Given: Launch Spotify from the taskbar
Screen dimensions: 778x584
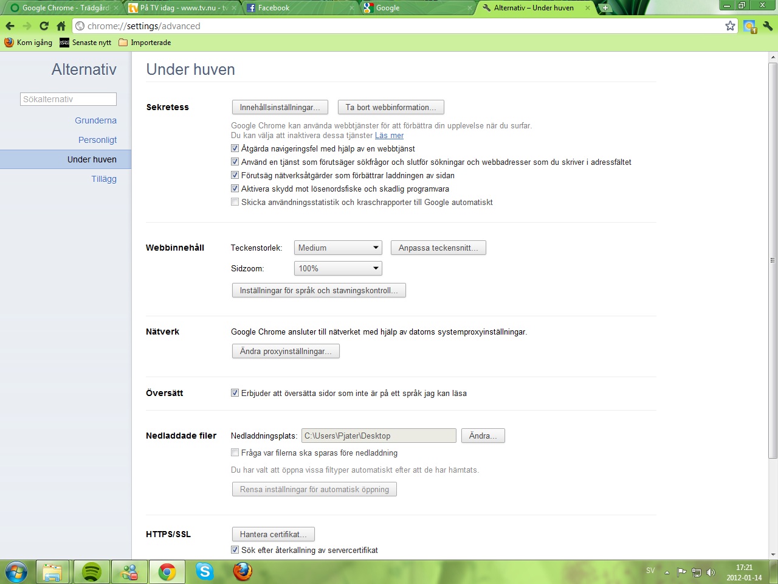Looking at the screenshot, I should coord(91,572).
